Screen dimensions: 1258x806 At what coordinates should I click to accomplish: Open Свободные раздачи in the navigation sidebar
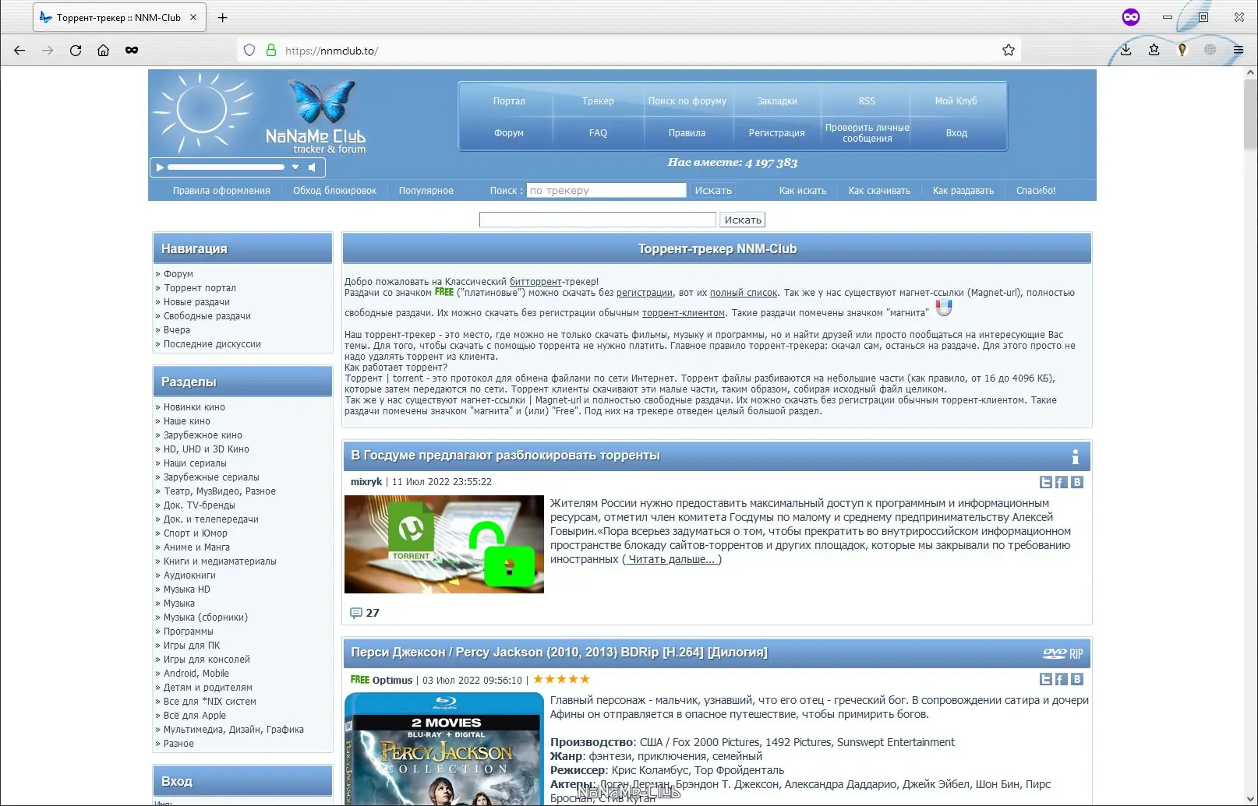[x=207, y=316]
